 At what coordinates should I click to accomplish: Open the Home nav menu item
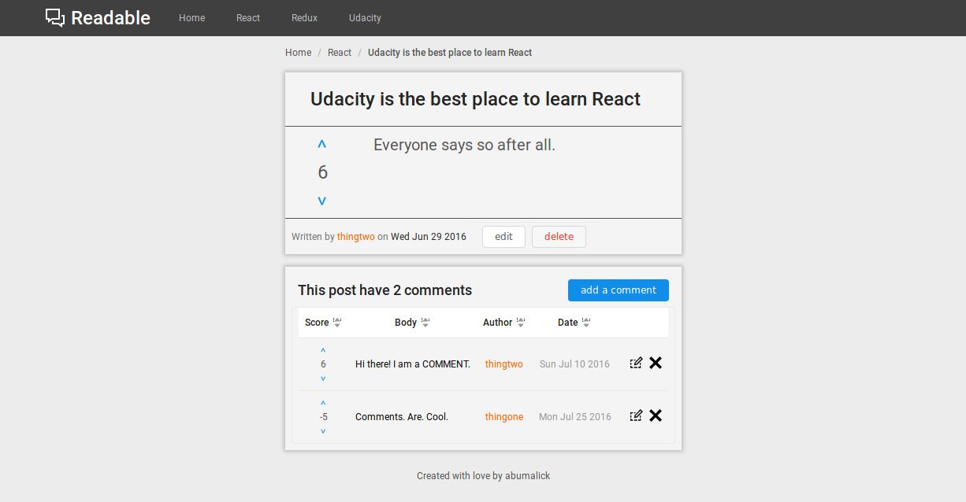click(191, 18)
